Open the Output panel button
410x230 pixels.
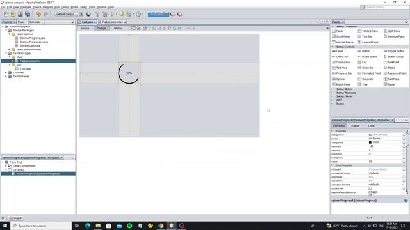click(15, 218)
